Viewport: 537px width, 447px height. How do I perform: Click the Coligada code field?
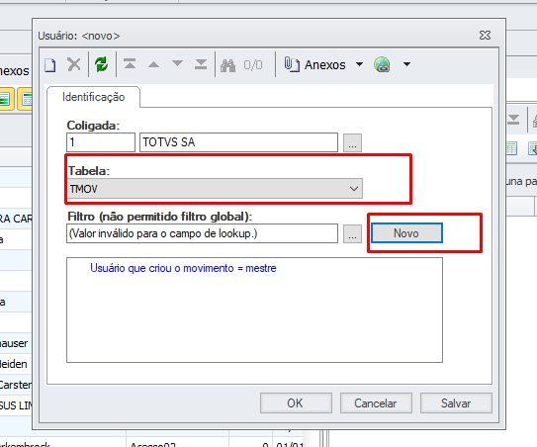click(x=101, y=142)
